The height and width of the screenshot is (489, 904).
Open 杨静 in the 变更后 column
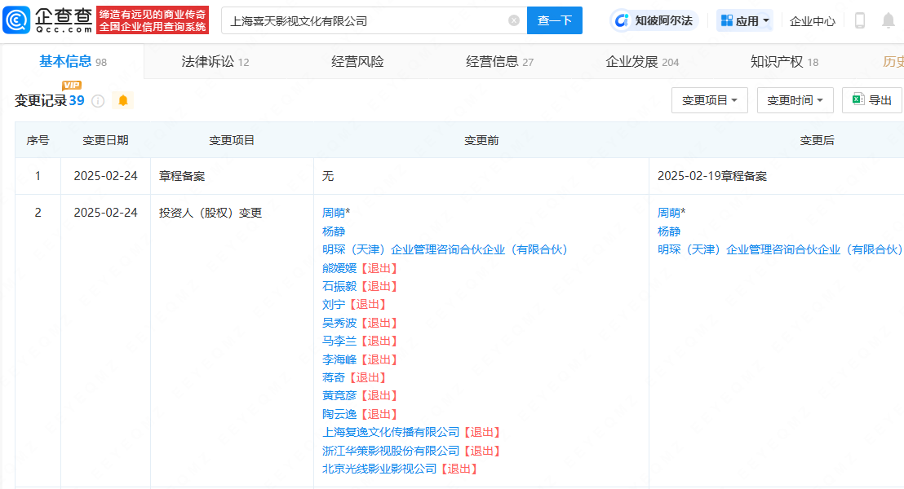pyautogui.click(x=669, y=231)
